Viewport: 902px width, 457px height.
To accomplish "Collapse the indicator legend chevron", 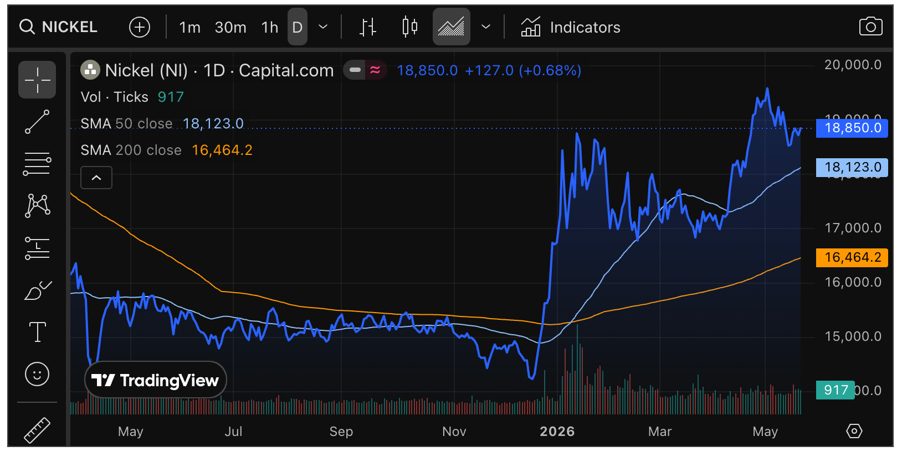I will tap(96, 178).
